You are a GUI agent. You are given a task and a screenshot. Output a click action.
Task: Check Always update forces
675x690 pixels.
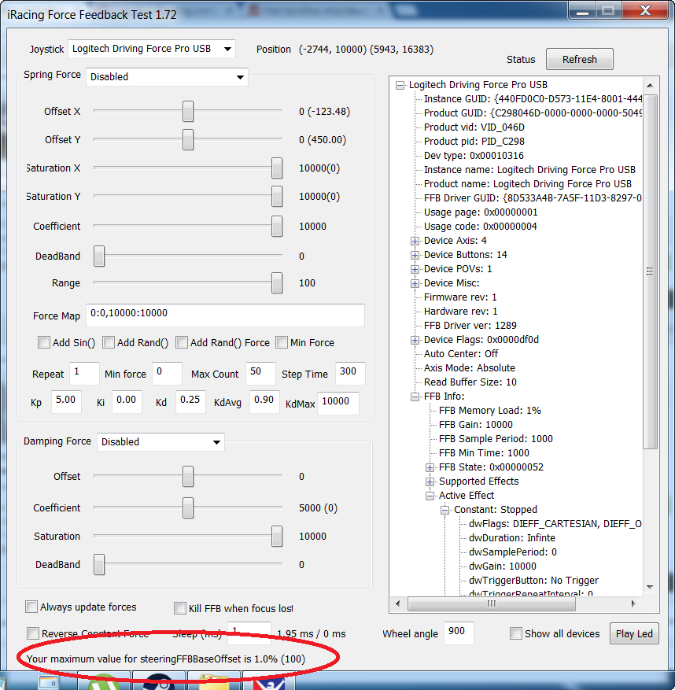coord(31,607)
